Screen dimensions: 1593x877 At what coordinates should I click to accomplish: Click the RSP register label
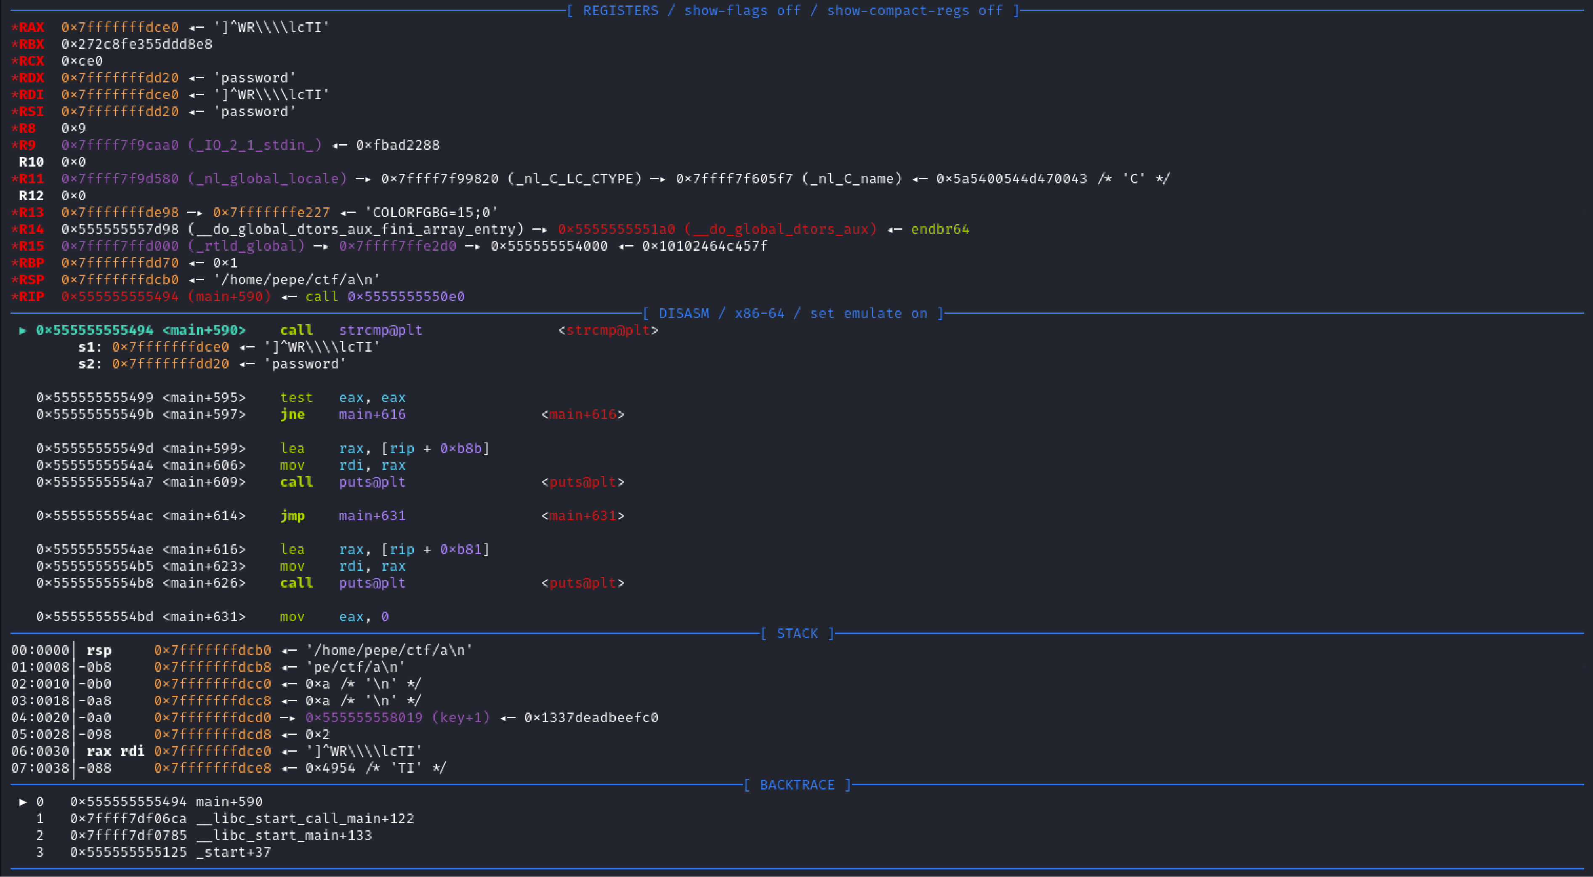31,280
